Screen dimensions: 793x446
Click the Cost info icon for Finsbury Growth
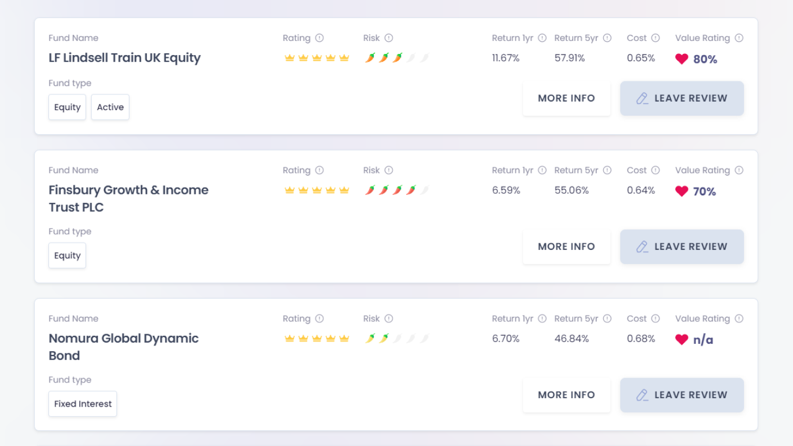tap(655, 170)
